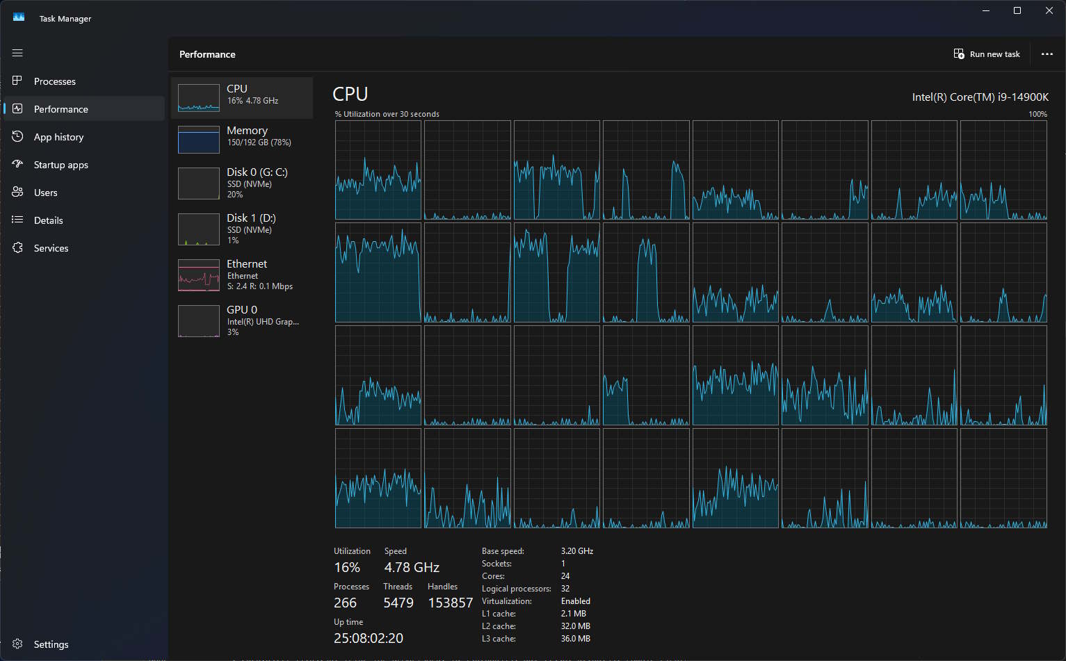Click the L2 cache 32.0 MB value
This screenshot has width=1066, height=661.
(x=576, y=626)
